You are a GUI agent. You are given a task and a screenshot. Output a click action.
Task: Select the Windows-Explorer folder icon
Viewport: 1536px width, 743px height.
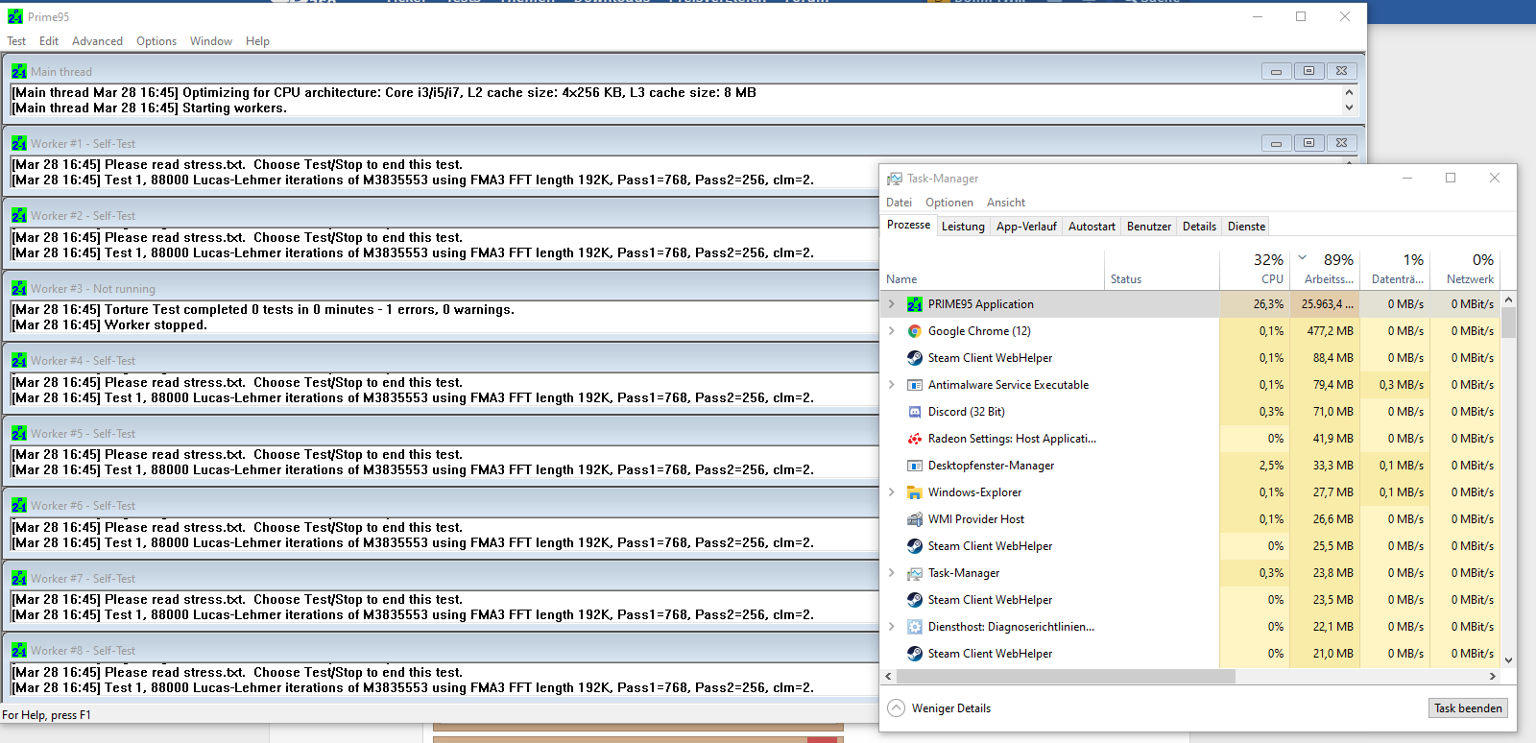point(915,492)
